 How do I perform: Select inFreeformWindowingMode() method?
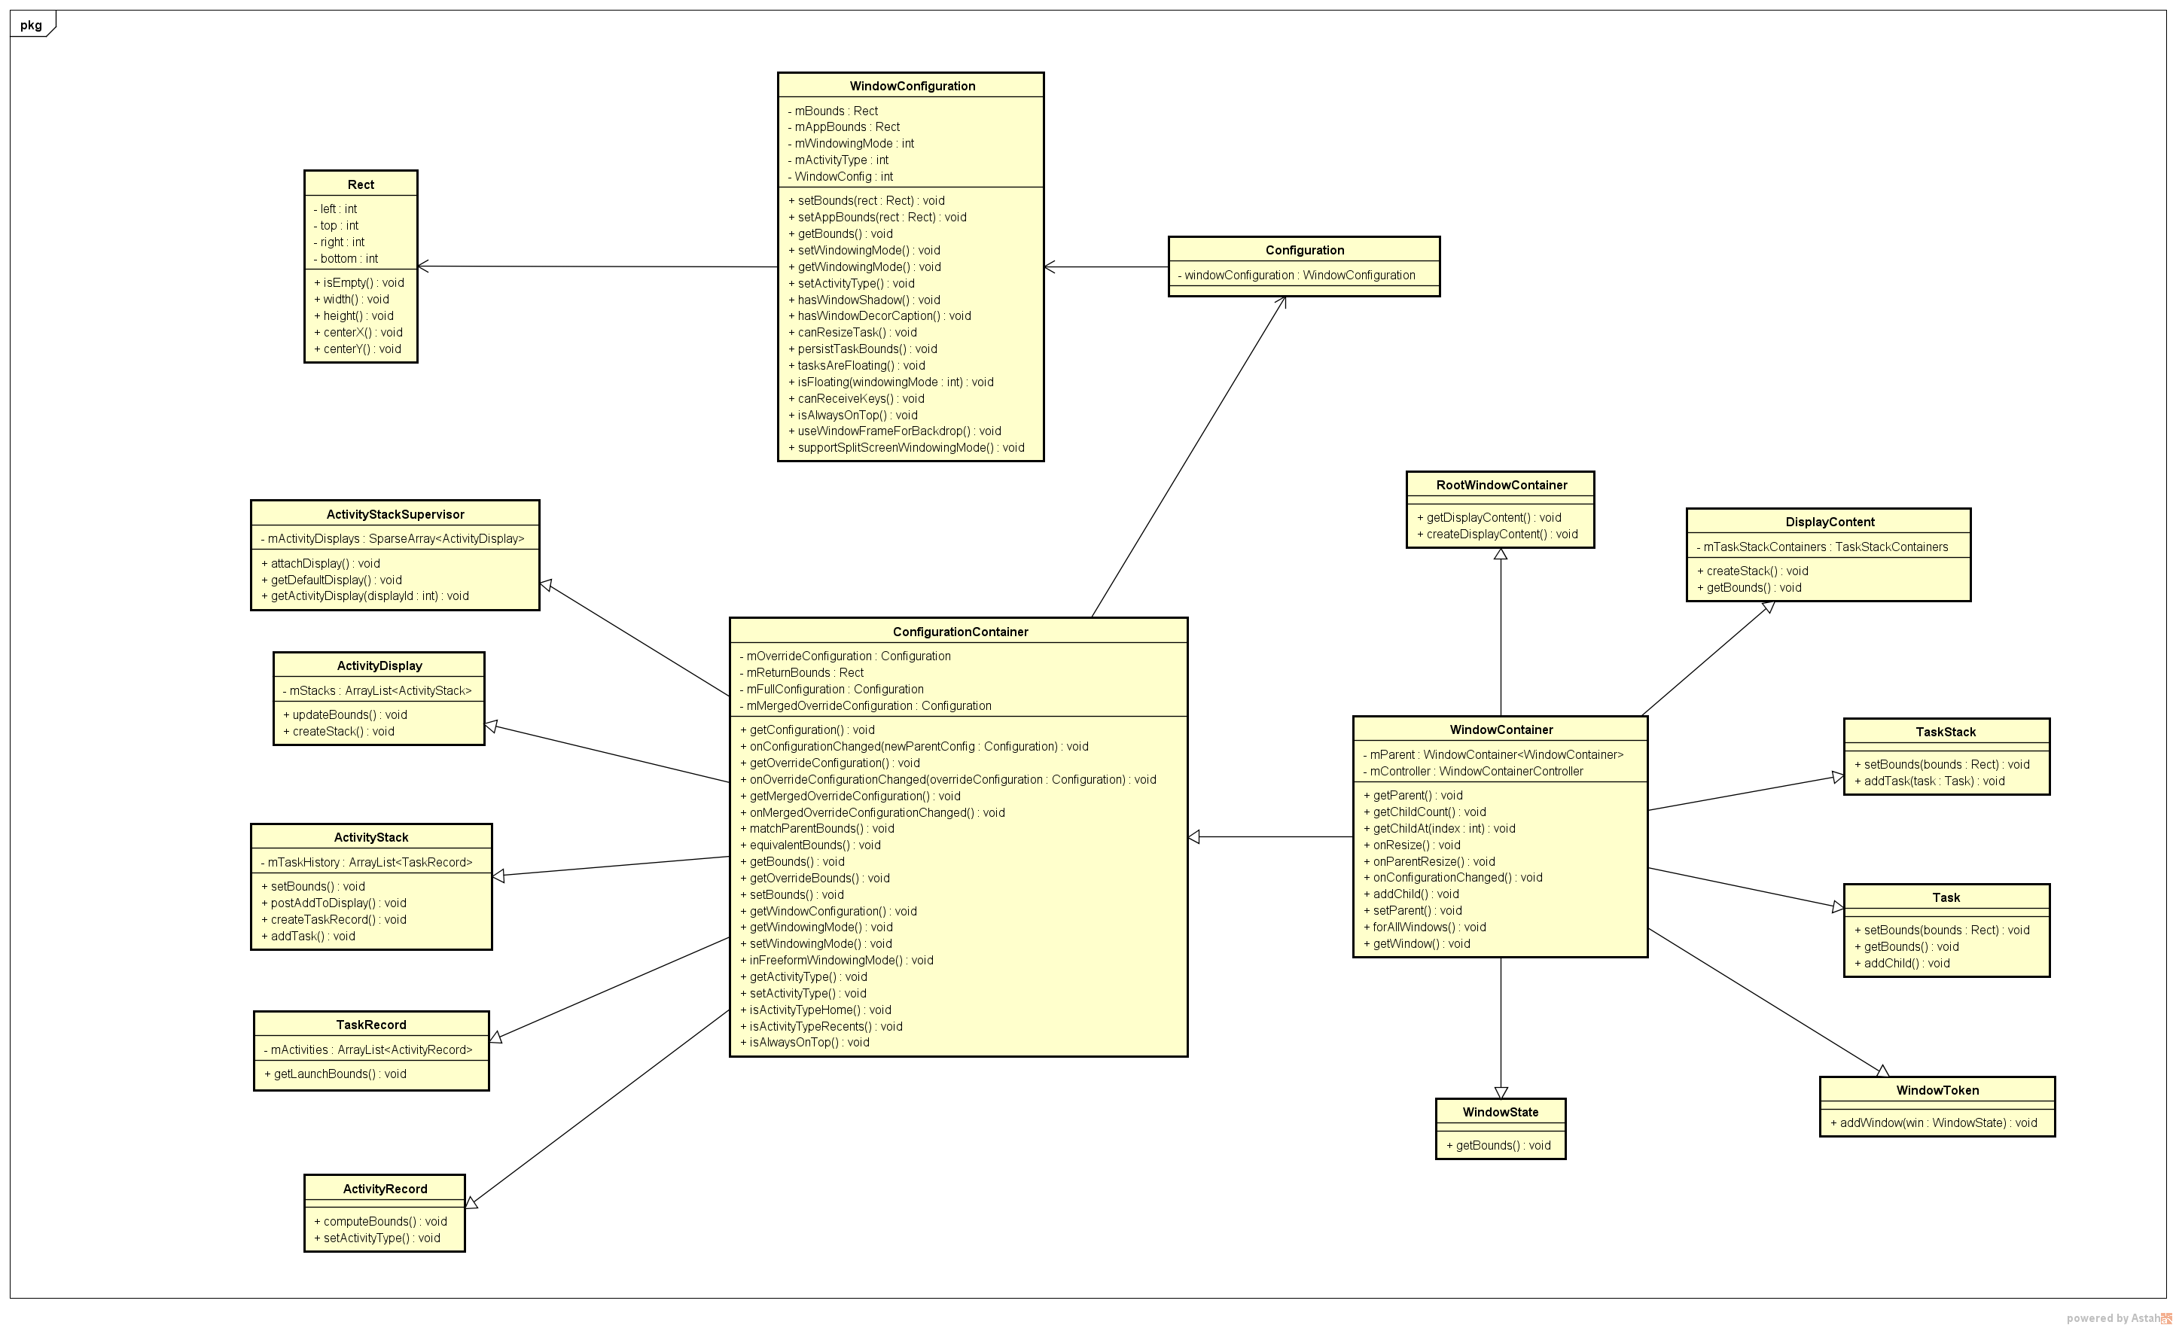pyautogui.click(x=837, y=960)
